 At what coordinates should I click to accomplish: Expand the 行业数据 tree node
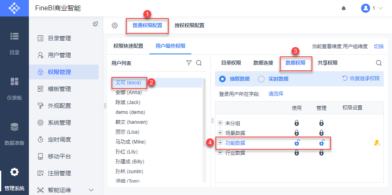[x=220, y=153]
